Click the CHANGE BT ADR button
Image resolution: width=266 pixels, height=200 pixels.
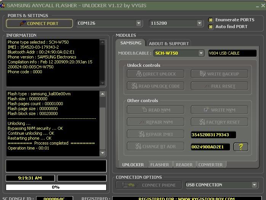pos(156,146)
